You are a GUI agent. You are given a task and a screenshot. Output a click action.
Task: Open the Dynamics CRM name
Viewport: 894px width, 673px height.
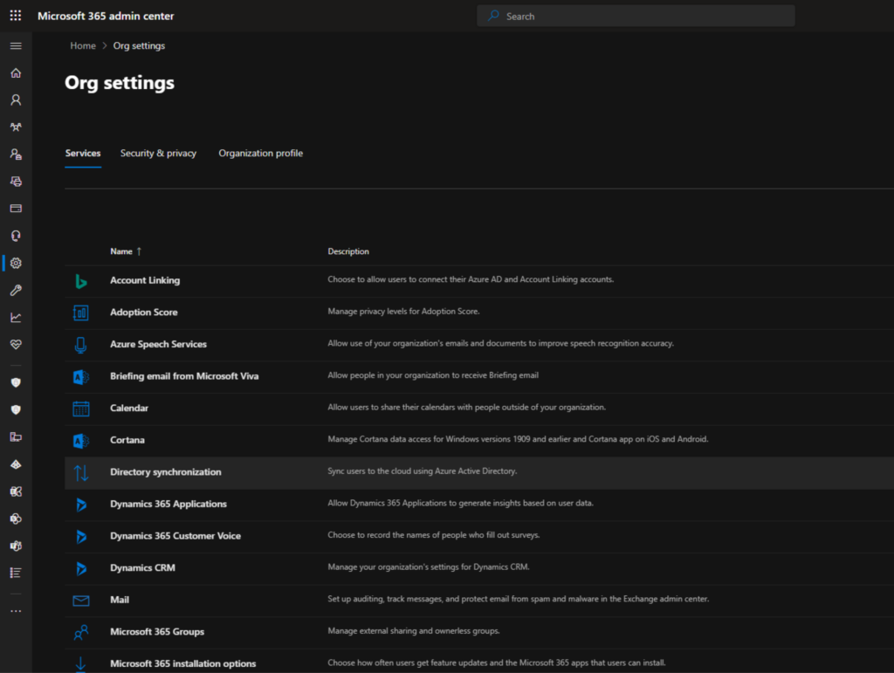coord(142,567)
